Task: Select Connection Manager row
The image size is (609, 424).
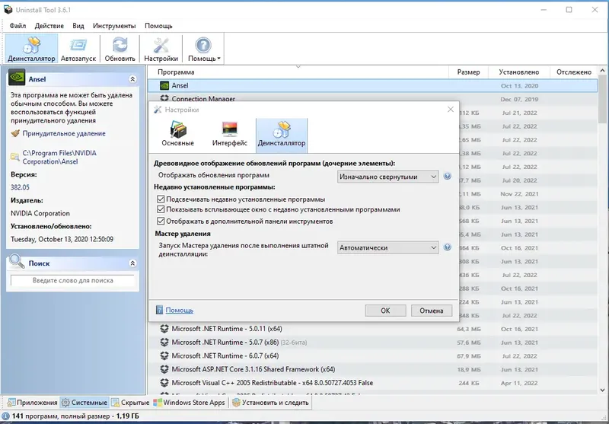Action: pos(372,98)
